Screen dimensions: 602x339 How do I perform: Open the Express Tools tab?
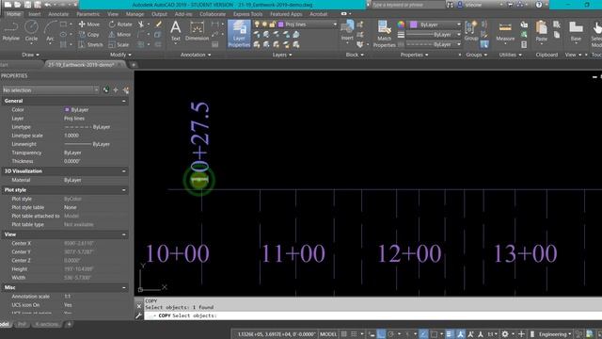(248, 14)
